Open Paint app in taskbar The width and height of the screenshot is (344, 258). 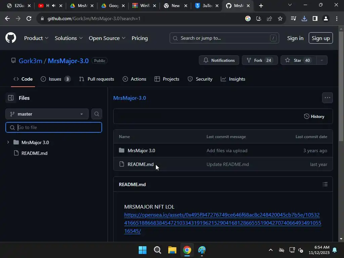click(202, 250)
